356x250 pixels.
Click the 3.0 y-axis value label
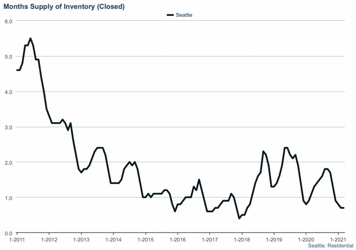tap(8, 127)
